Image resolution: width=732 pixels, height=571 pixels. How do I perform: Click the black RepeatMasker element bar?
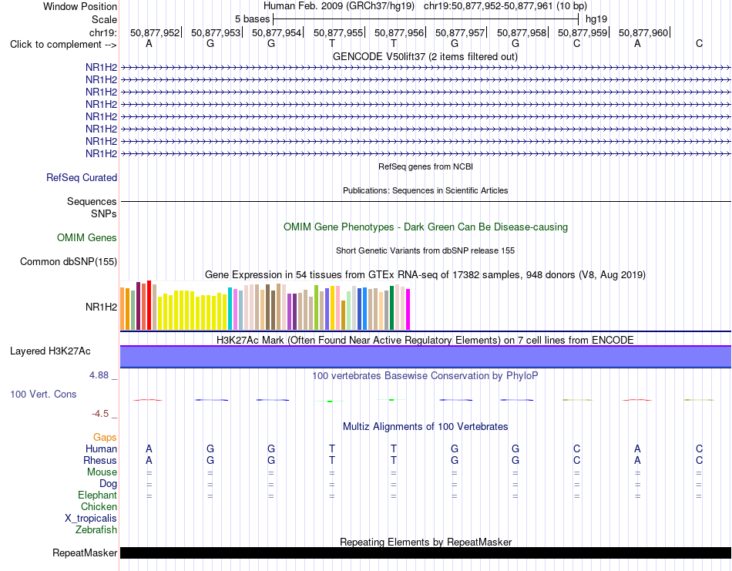click(x=425, y=553)
